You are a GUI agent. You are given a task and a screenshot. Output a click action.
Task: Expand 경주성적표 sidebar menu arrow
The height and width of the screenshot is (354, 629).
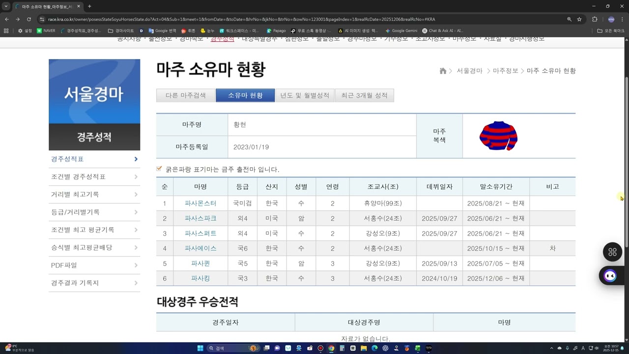point(136,159)
